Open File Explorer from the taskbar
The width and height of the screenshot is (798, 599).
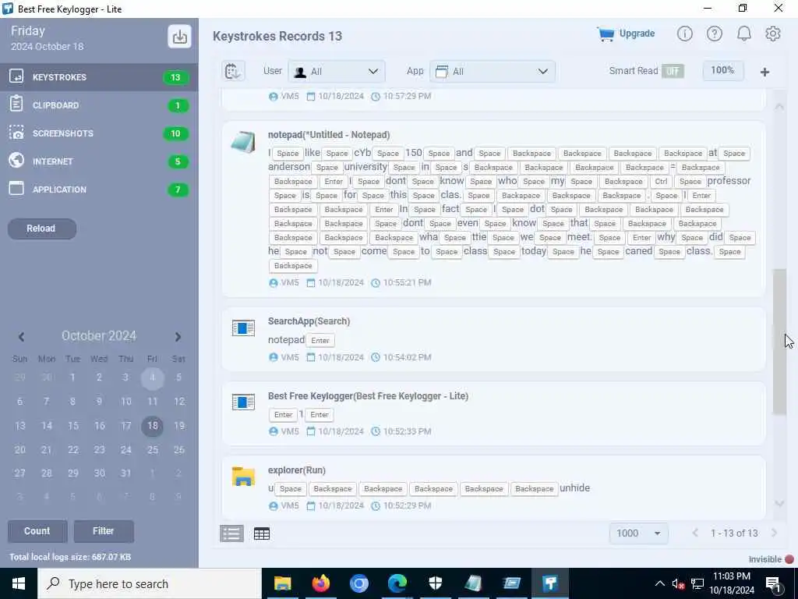[x=282, y=583]
